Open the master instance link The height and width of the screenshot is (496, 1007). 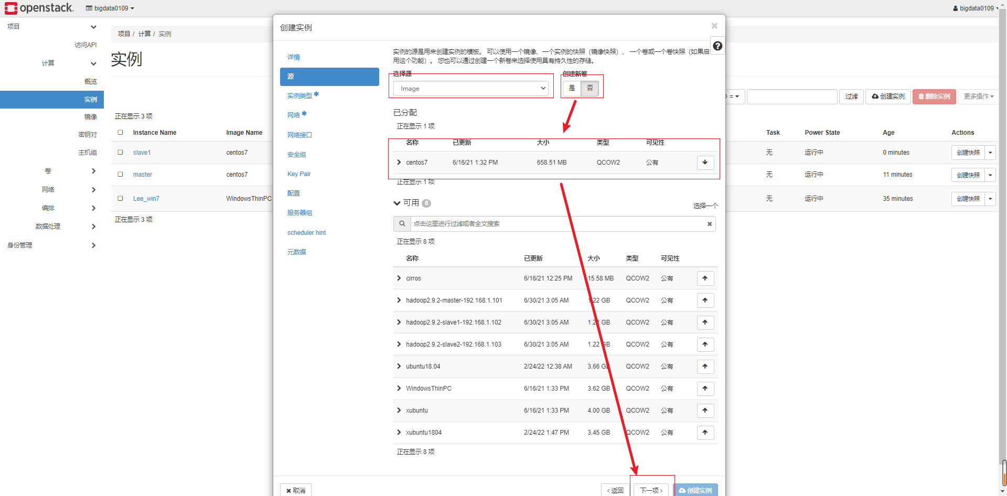[x=142, y=175]
